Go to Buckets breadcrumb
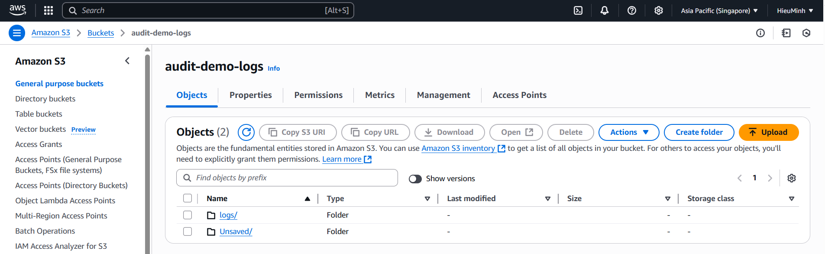 coord(100,33)
